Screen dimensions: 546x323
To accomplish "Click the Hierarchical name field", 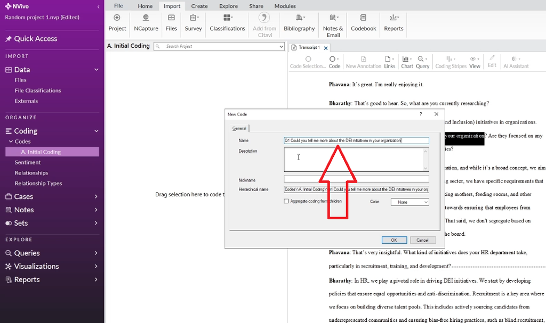I will coord(356,189).
